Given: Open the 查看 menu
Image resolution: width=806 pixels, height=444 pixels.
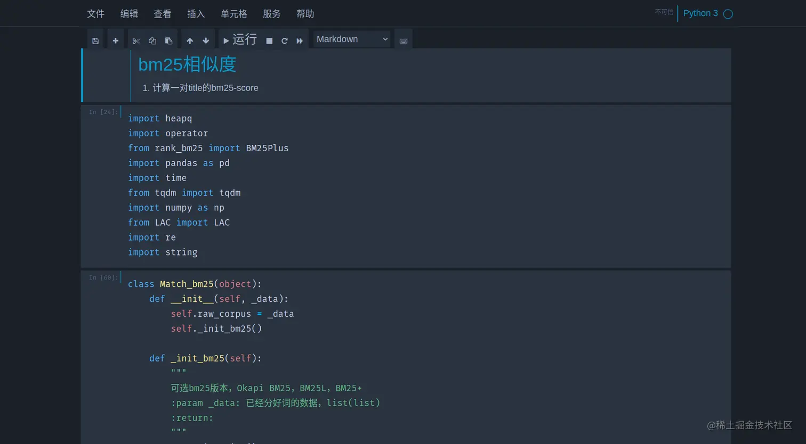Looking at the screenshot, I should pyautogui.click(x=163, y=13).
